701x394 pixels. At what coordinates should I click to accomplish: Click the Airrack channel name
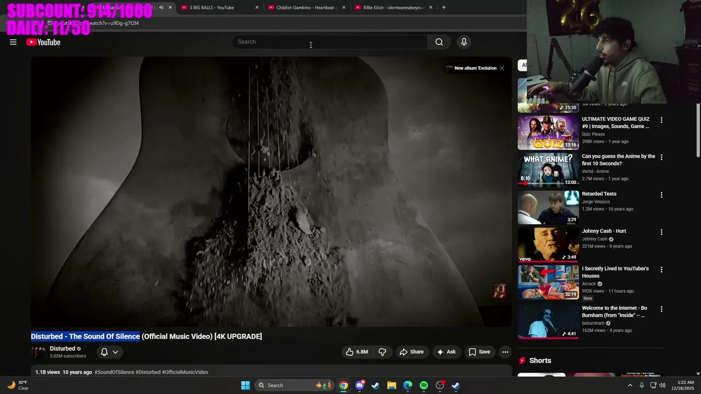589,284
